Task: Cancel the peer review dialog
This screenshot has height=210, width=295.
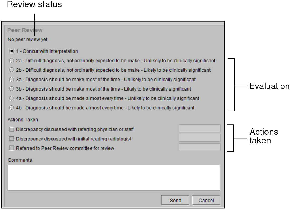Action: tap(206, 201)
